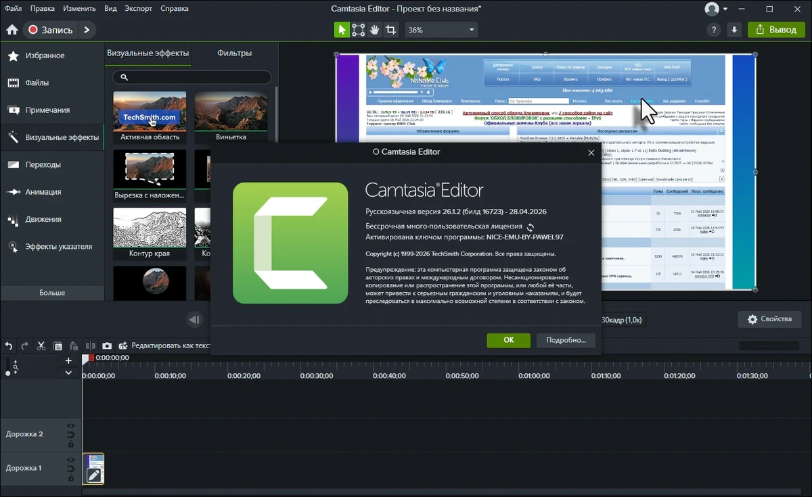
Task: Click the green Вывод export button
Action: pos(776,30)
